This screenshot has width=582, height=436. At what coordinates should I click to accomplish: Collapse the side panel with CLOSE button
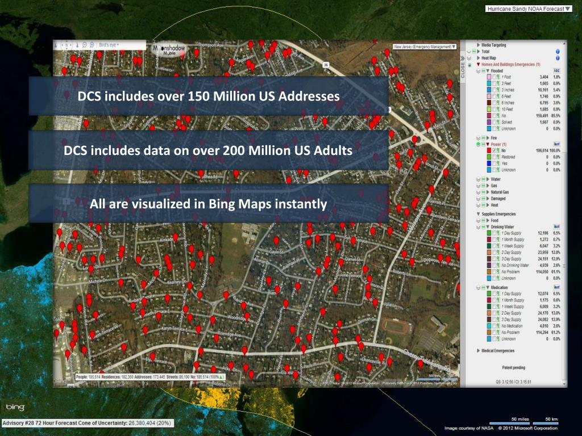point(463,67)
